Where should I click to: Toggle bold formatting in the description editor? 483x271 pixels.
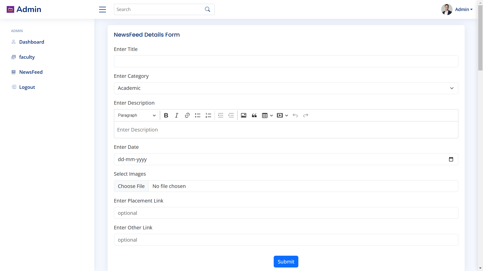click(166, 115)
